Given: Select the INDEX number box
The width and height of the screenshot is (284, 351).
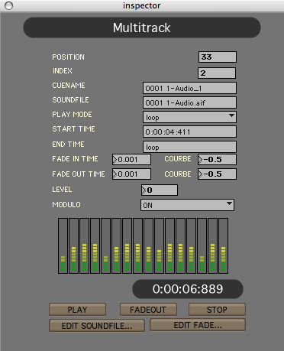Looking at the screenshot, I should pos(217,73).
